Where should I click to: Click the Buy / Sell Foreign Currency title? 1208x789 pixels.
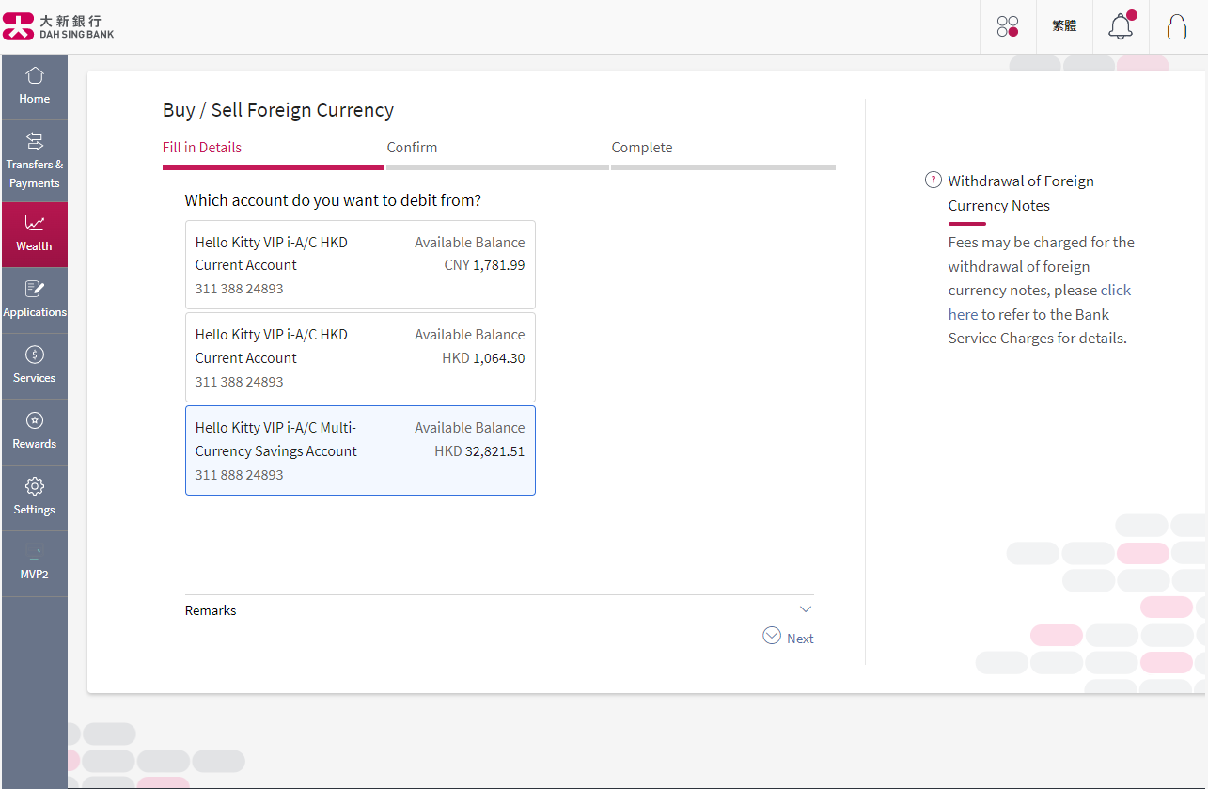click(x=278, y=110)
